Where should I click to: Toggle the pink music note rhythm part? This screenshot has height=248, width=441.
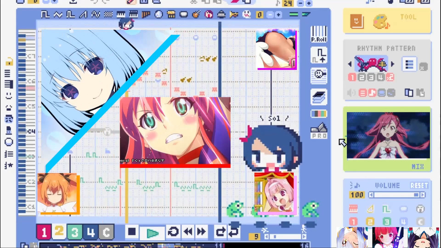tap(372, 92)
